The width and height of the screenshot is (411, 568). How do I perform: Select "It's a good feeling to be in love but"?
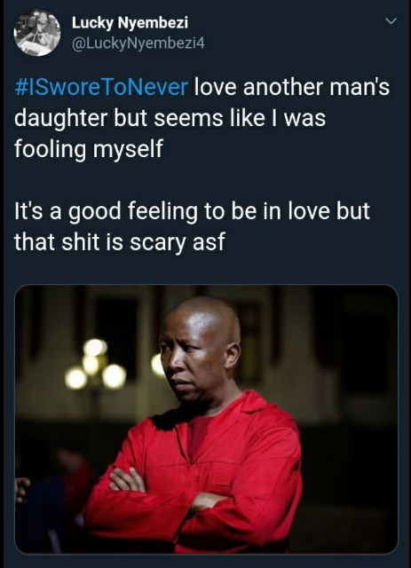(x=192, y=211)
